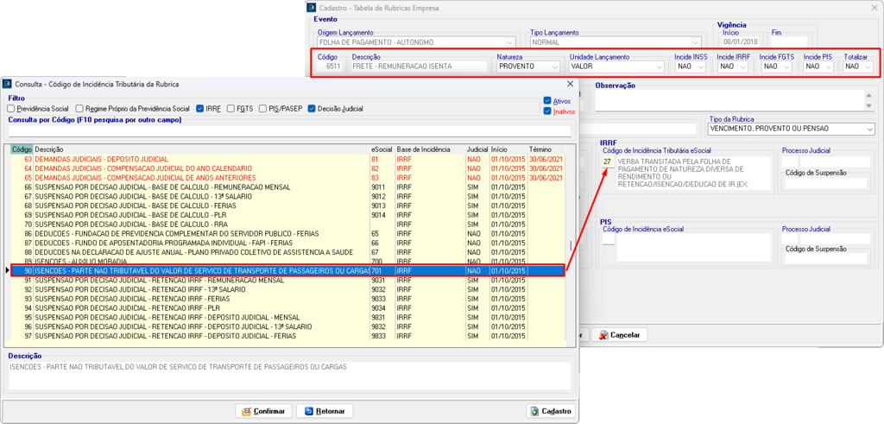This screenshot has width=884, height=424.
Task: Click the Consulta por Código search field
Action: point(288,131)
